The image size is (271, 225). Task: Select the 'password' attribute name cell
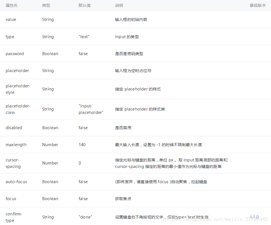pos(15,54)
